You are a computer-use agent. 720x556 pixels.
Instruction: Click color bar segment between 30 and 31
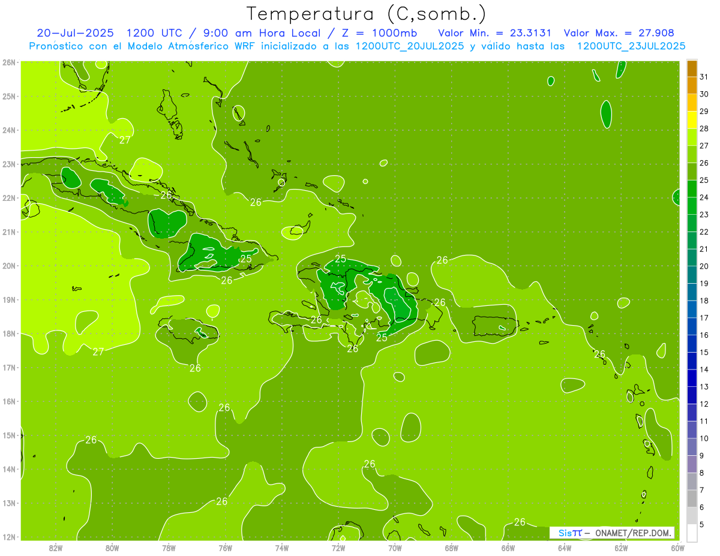pos(692,85)
